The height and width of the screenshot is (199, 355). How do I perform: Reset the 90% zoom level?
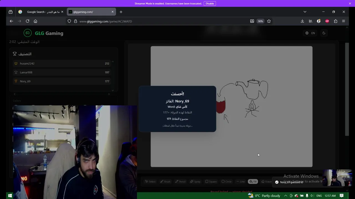(x=260, y=21)
